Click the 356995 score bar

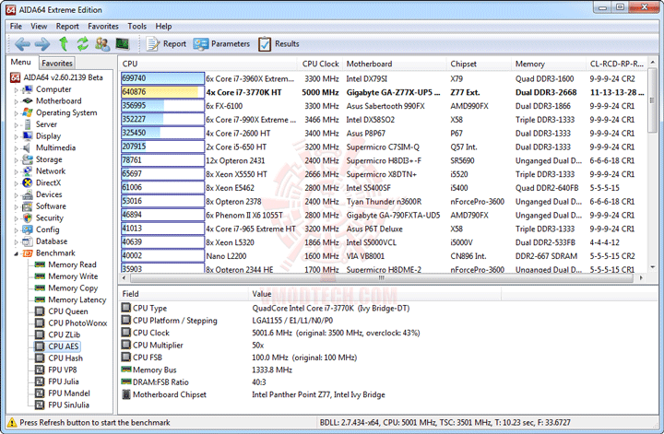pyautogui.click(x=162, y=106)
